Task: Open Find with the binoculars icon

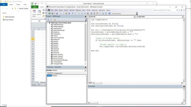Action: coord(69,13)
